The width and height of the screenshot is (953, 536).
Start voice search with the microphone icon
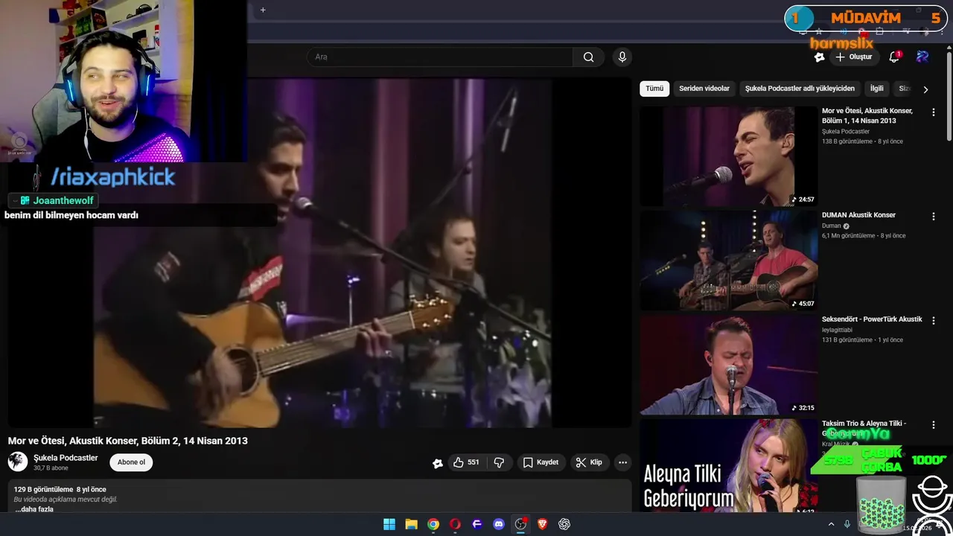[x=622, y=57]
